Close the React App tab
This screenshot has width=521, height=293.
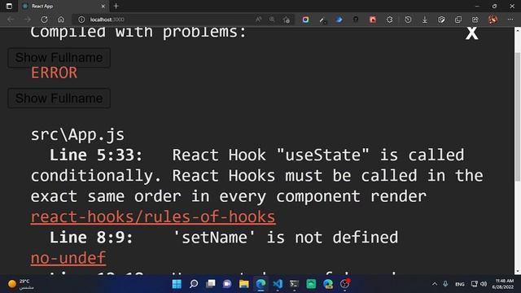[103, 6]
